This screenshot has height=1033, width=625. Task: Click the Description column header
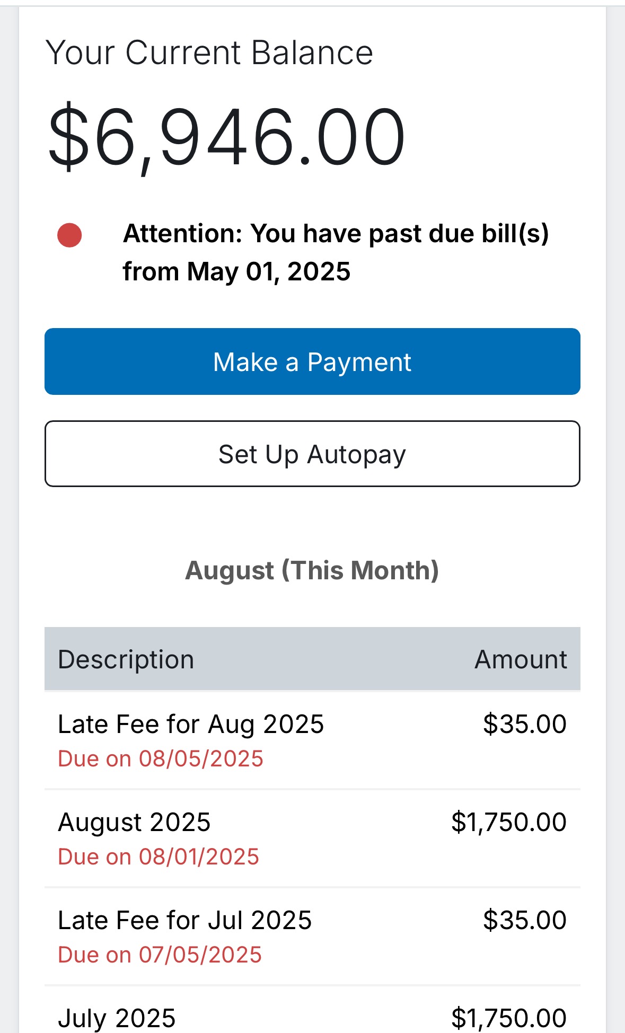coord(126,659)
